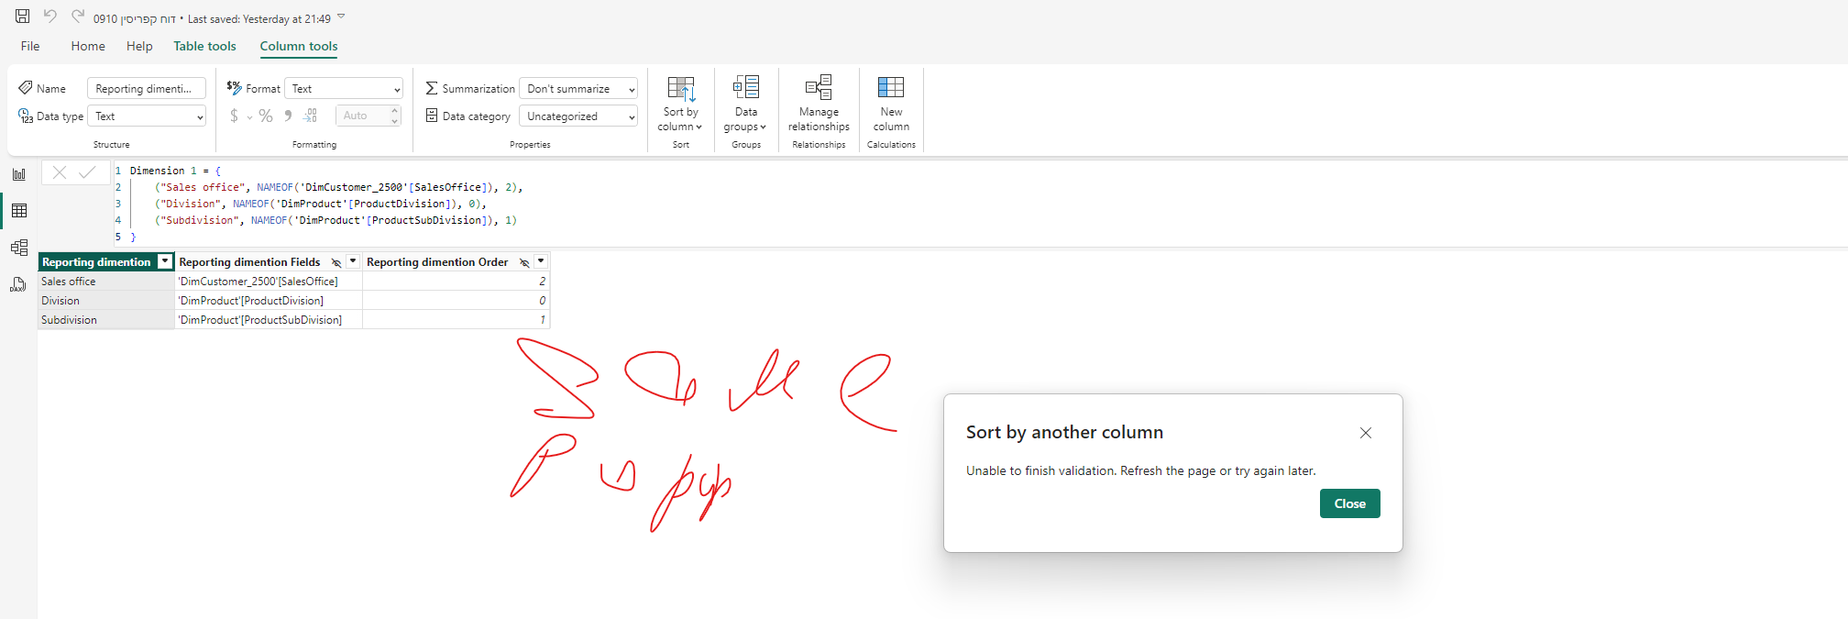
Task: Click the decimal places icon
Action: [311, 116]
